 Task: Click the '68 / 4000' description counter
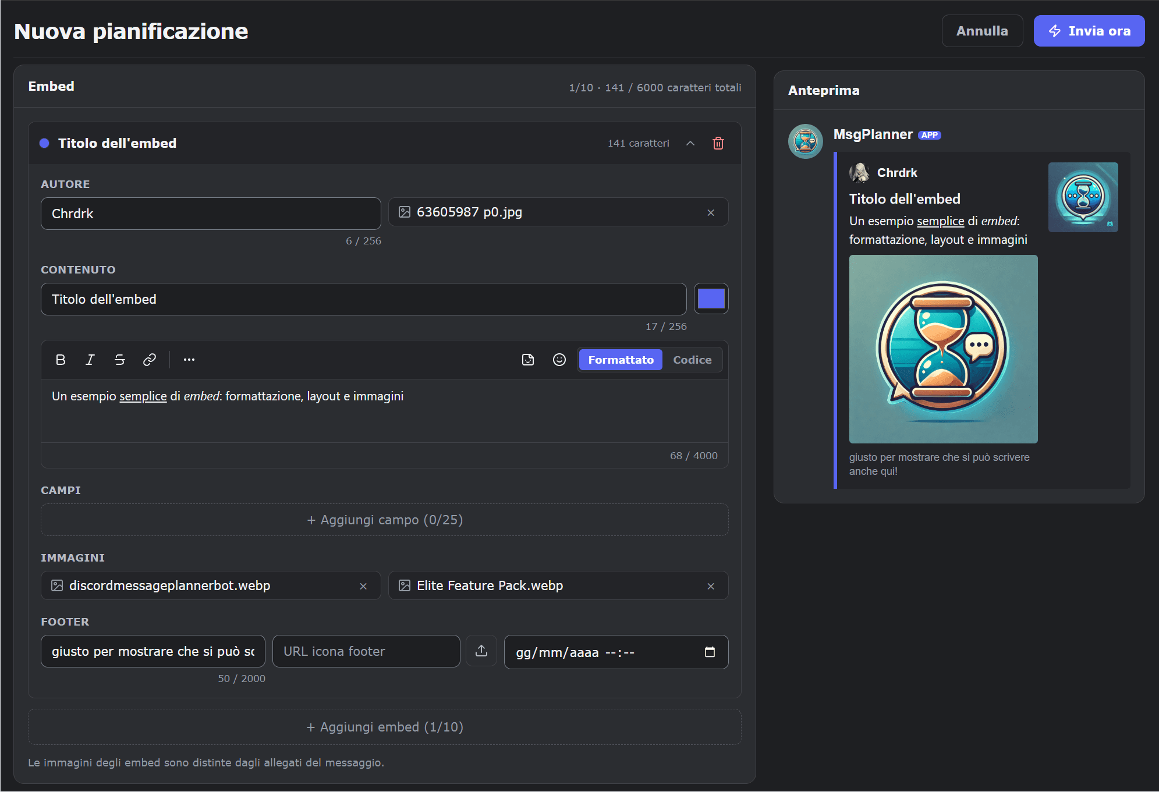[693, 456]
